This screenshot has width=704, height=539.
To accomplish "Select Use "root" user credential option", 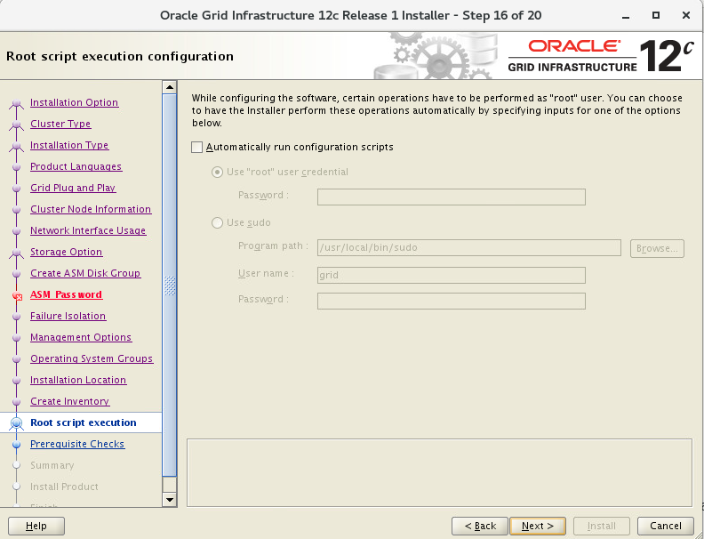I will coord(217,172).
